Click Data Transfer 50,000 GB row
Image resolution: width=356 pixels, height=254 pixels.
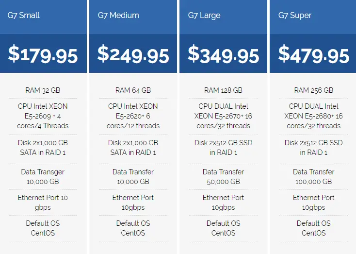pos(223,177)
